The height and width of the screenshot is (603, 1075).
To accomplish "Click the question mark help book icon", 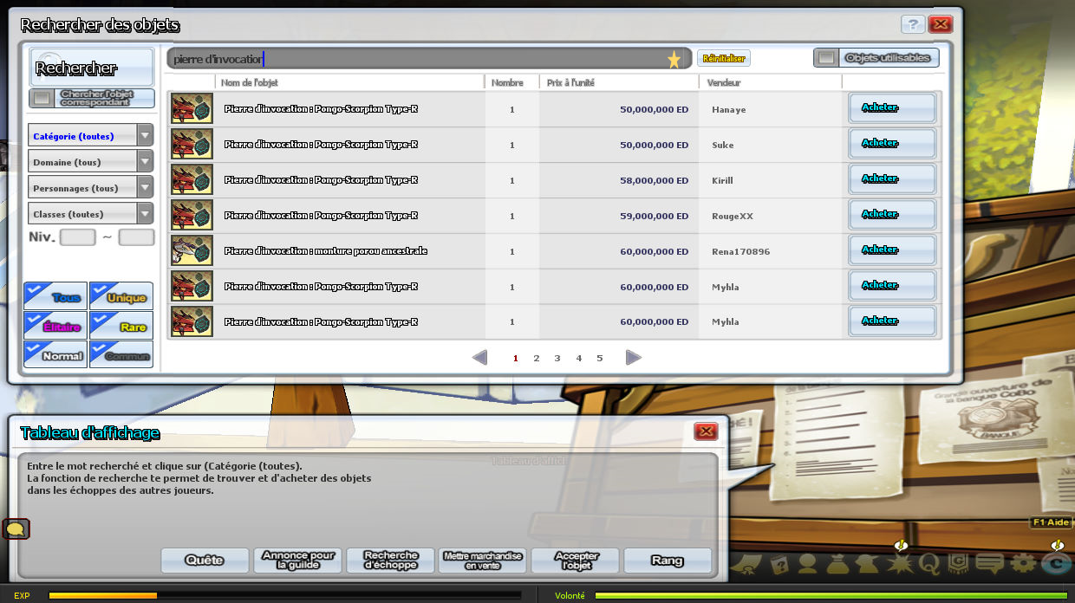I will (x=779, y=563).
